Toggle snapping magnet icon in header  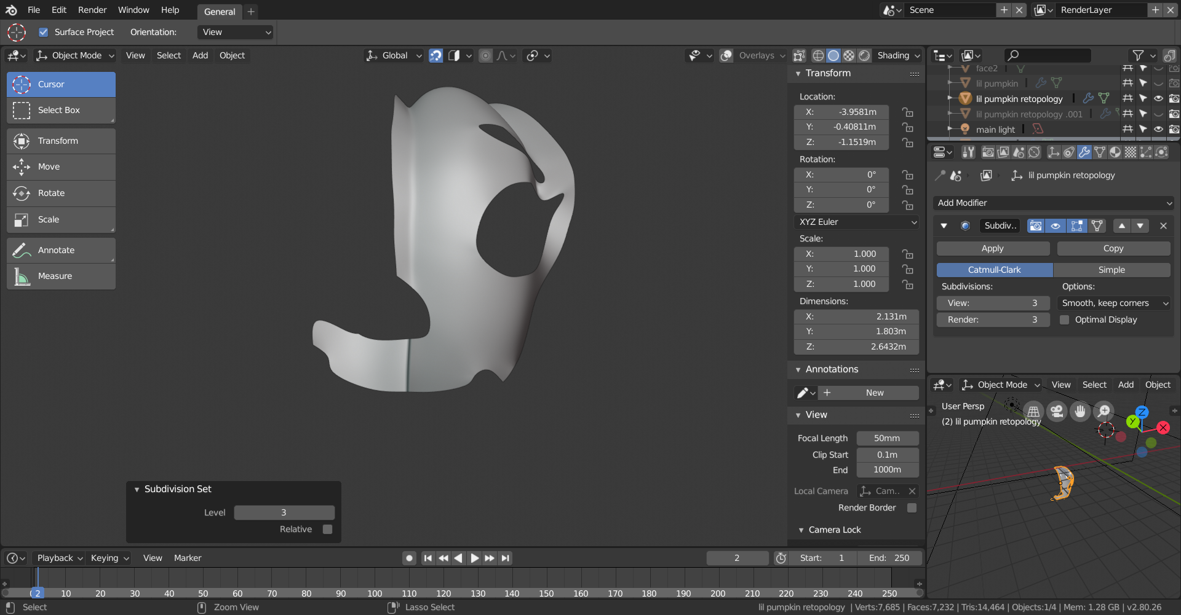point(435,55)
